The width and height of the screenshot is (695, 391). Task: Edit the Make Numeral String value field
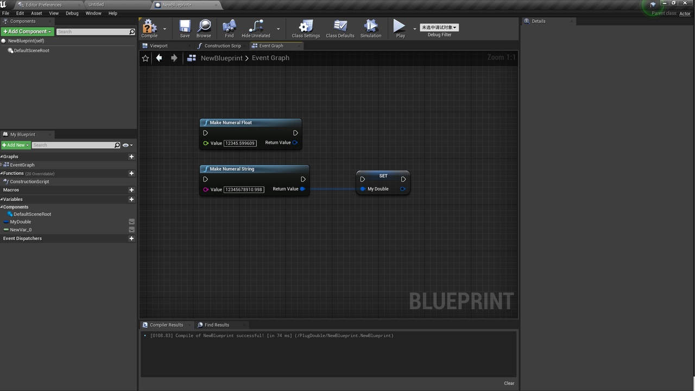[x=244, y=190]
